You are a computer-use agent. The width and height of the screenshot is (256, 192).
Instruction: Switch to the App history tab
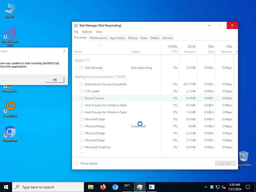point(117,38)
